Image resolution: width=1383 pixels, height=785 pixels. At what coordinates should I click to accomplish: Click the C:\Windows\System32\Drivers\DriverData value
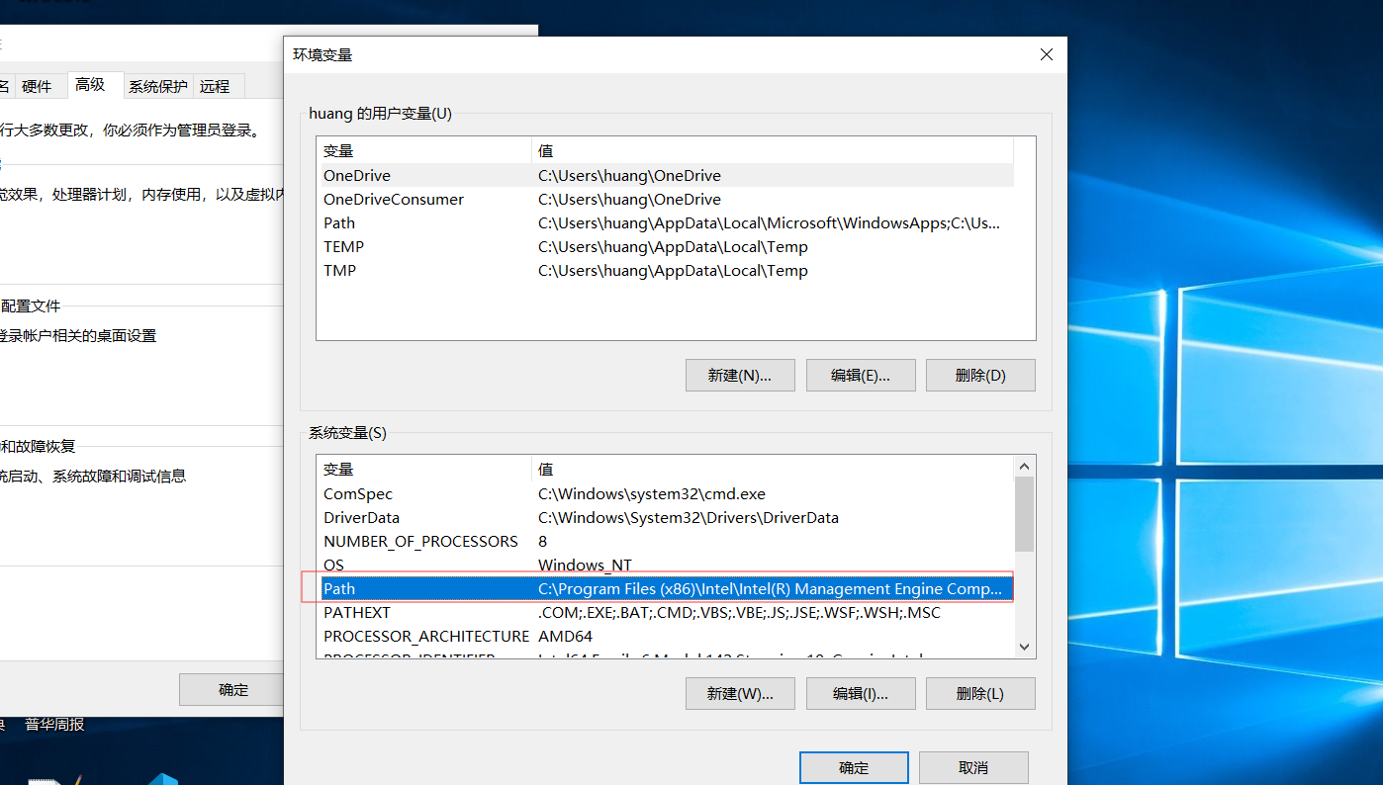[x=689, y=518]
